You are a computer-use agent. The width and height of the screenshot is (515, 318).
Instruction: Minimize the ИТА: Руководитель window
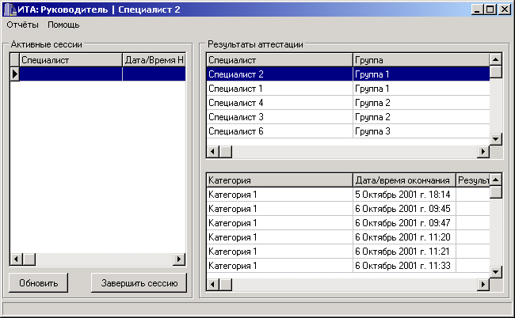[x=477, y=9]
